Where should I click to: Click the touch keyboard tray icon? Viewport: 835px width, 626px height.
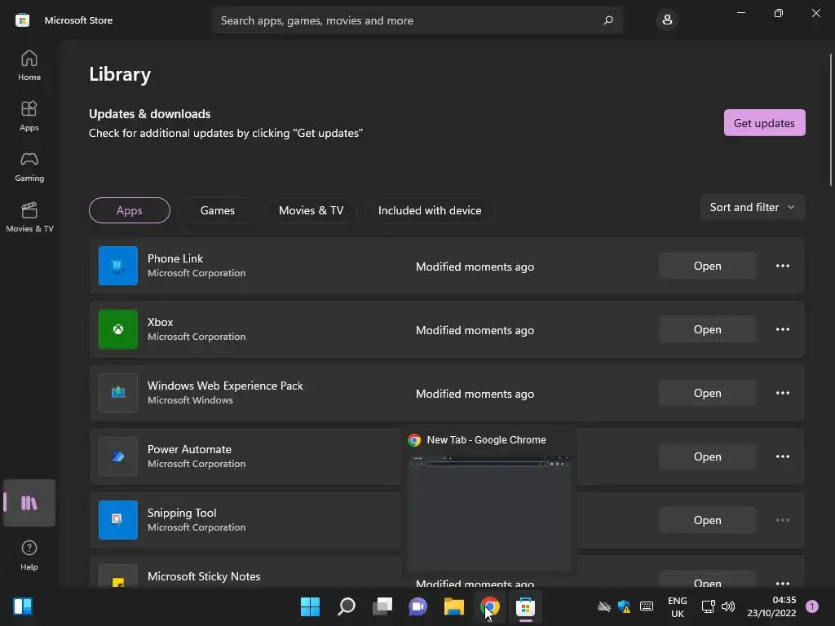[647, 606]
